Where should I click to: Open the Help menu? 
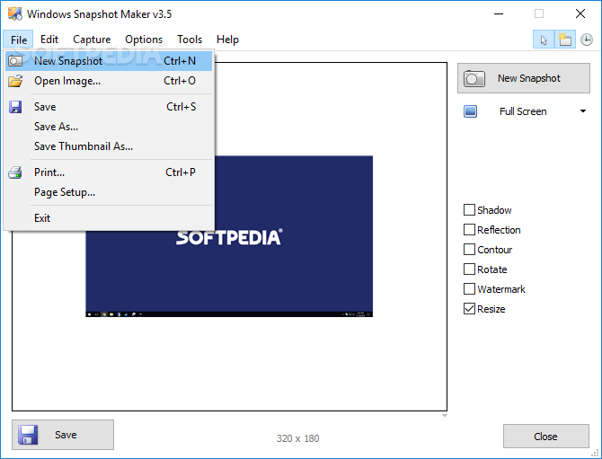[x=227, y=40]
